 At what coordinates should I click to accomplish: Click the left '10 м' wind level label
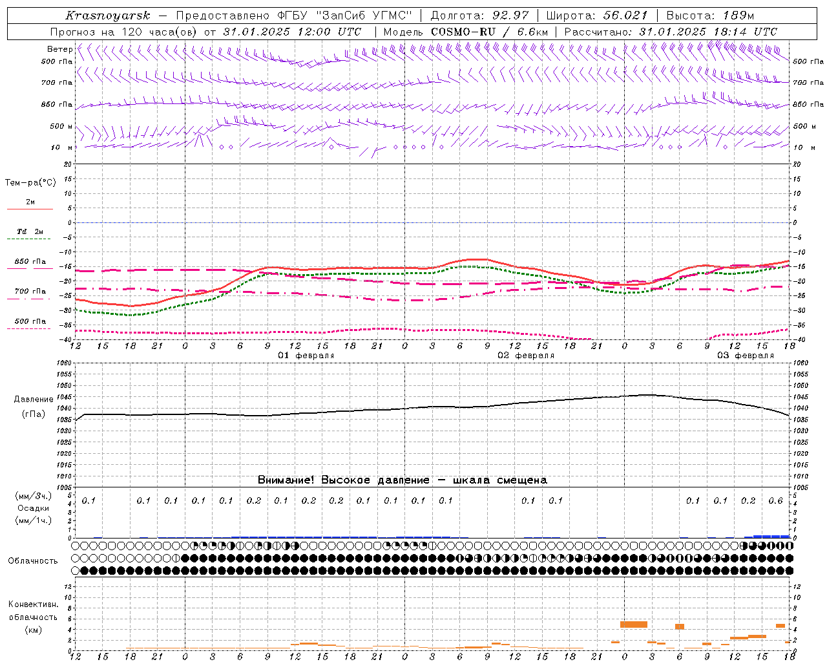coord(63,148)
